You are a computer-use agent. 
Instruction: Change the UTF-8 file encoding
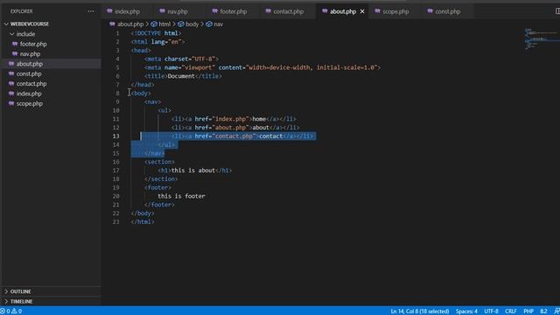pos(491,311)
